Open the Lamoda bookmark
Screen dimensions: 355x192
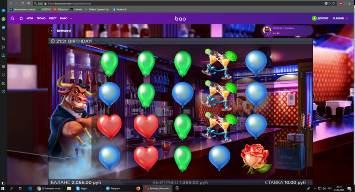(76, 9)
